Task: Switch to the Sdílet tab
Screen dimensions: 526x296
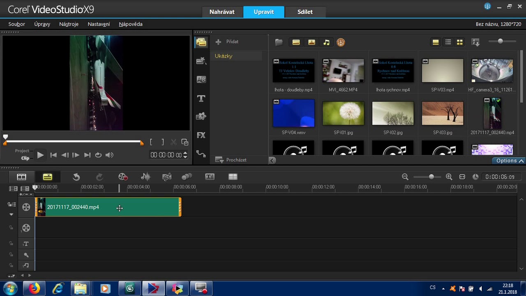Action: click(305, 12)
